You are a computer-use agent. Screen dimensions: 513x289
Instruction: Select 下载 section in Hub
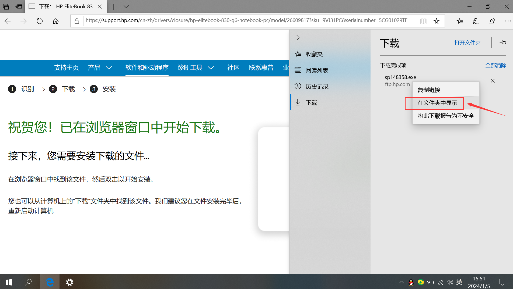[330, 102]
